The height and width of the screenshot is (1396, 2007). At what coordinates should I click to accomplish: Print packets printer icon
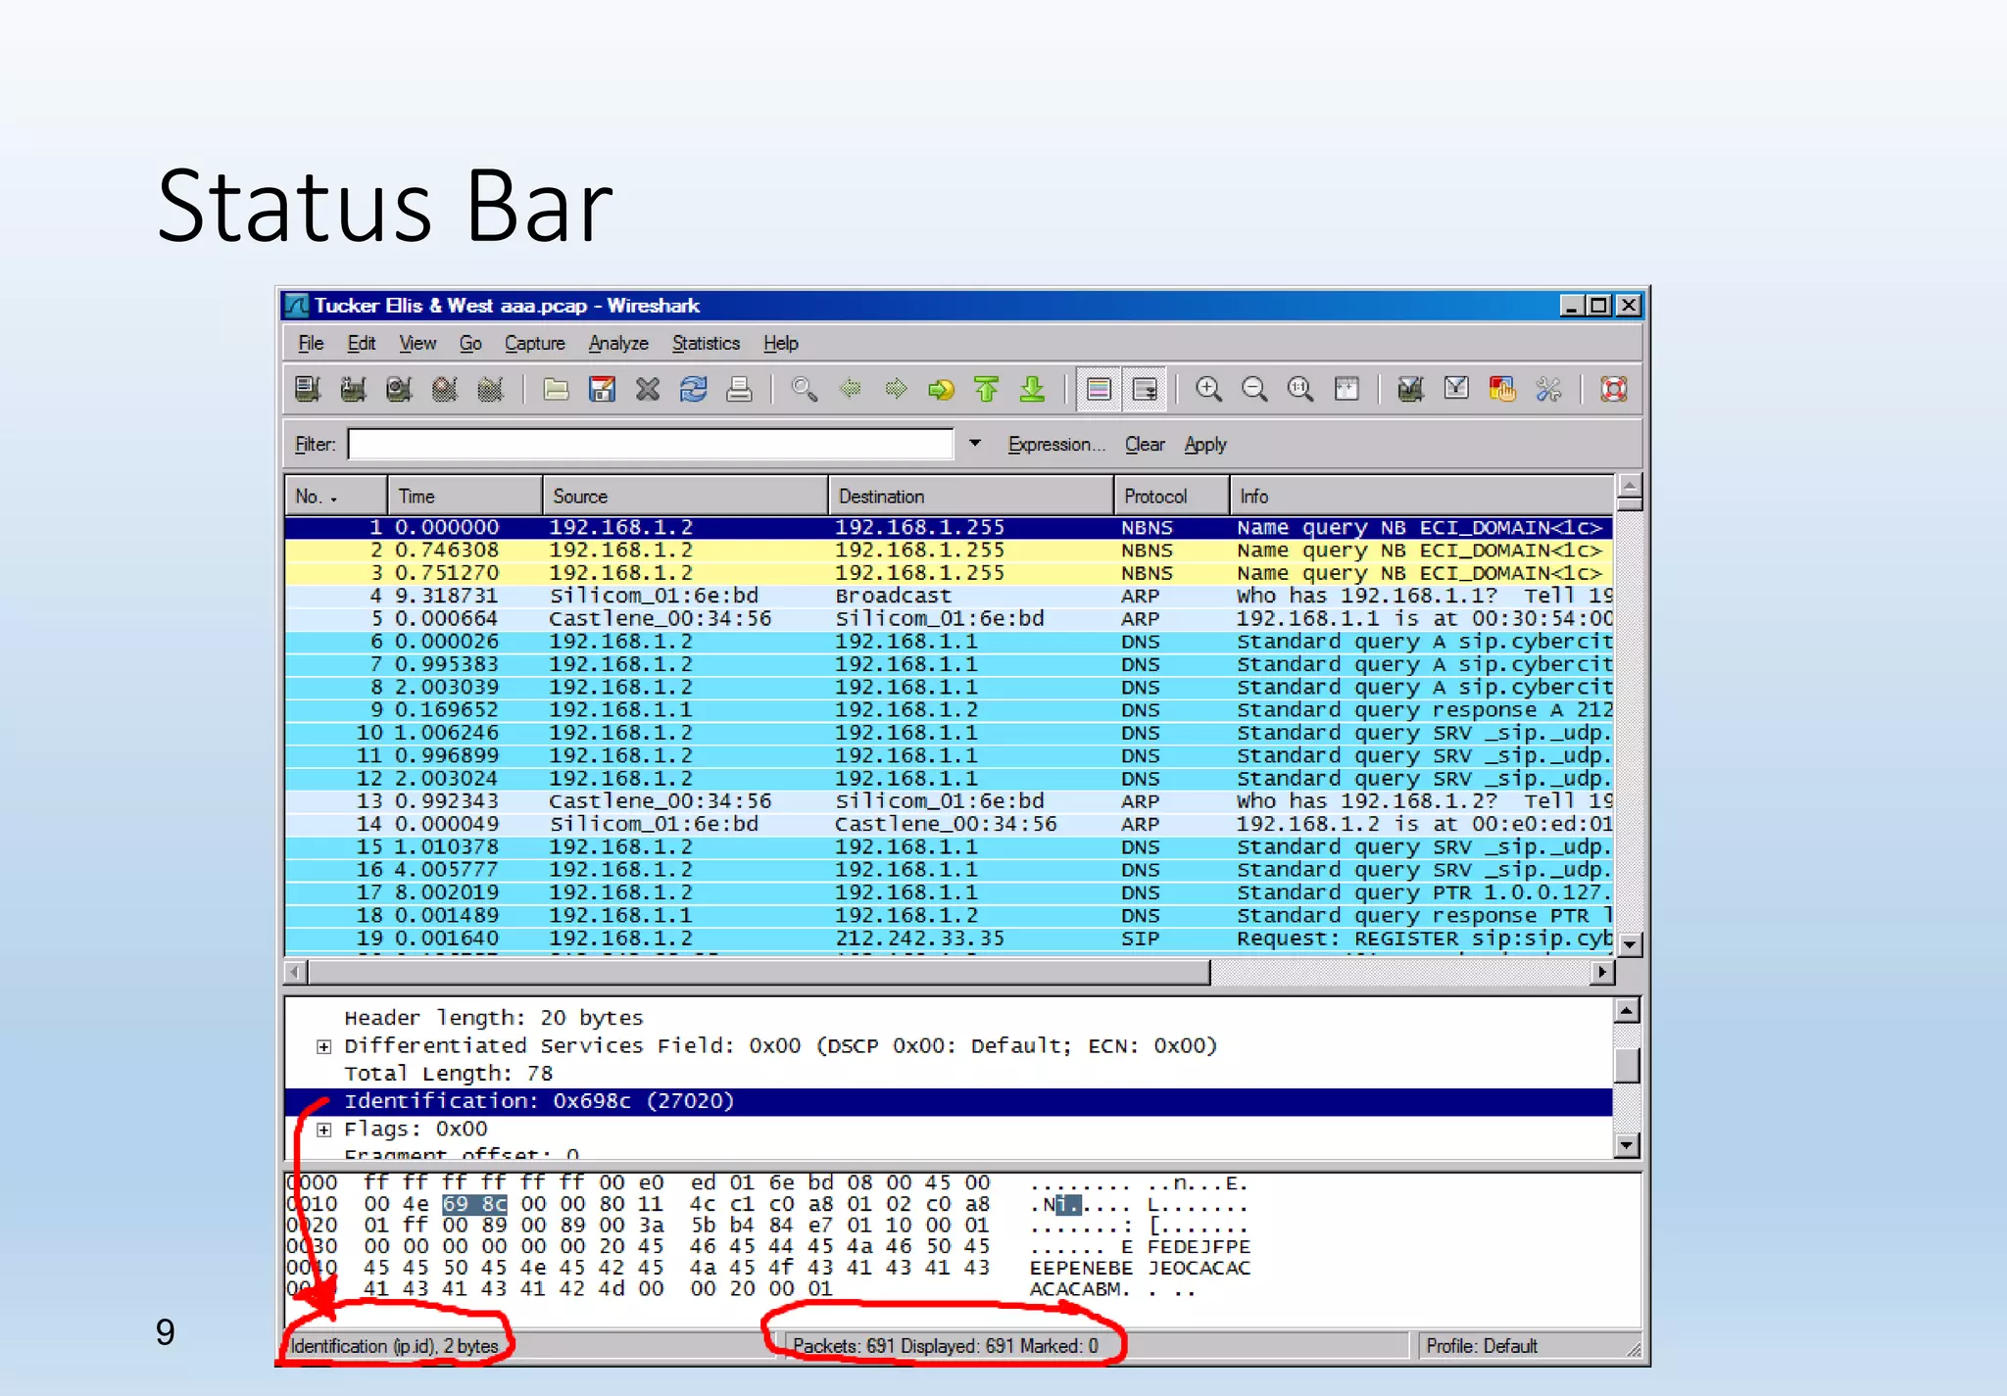740,389
